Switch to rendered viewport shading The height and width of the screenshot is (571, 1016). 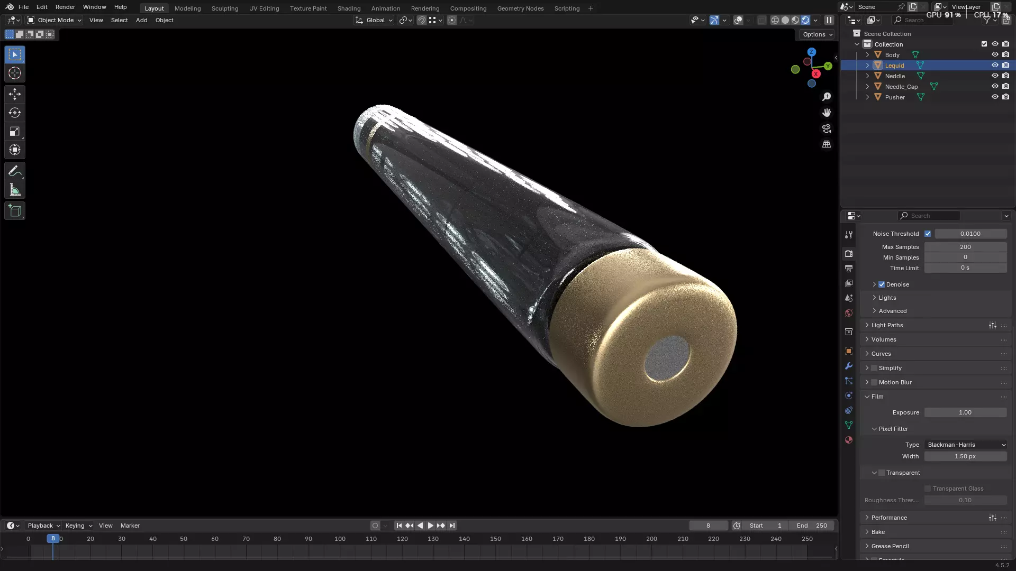tap(805, 20)
